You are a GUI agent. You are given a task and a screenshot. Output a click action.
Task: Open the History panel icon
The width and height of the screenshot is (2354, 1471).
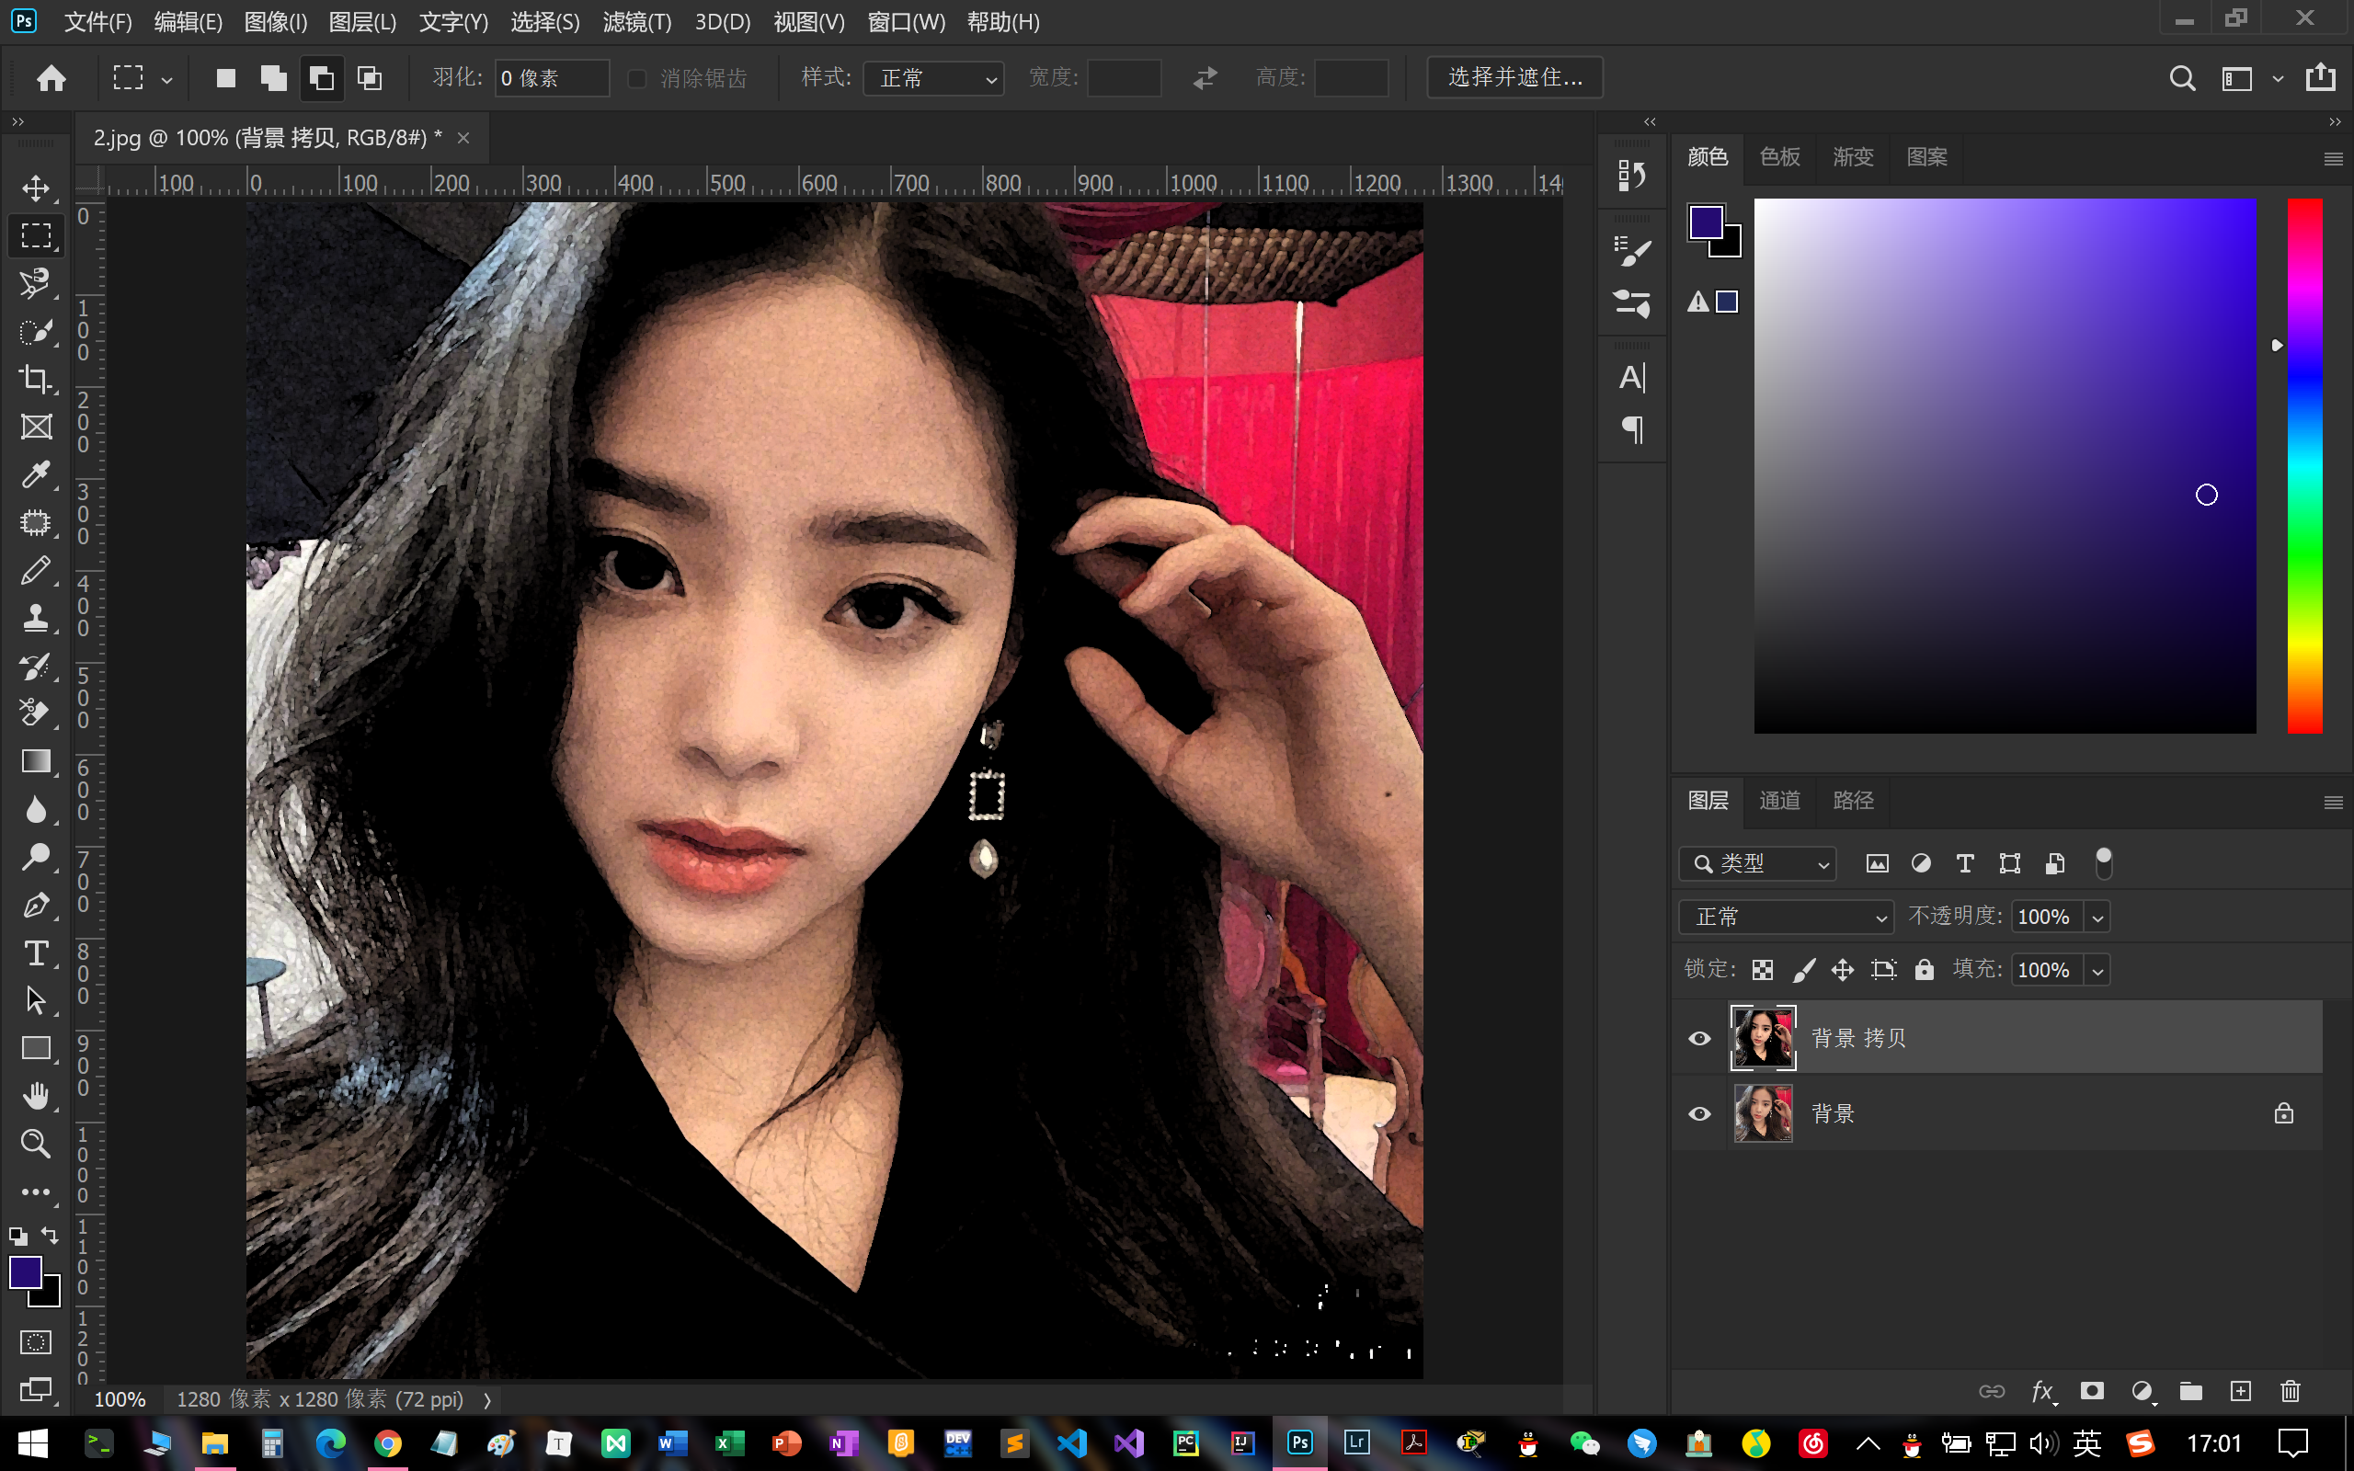pyautogui.click(x=1631, y=175)
